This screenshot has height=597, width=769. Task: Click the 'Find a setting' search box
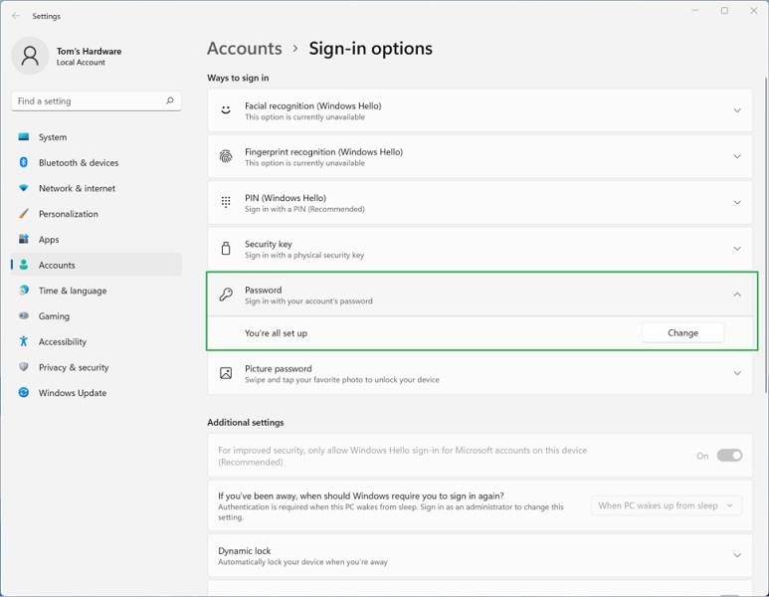[x=88, y=100]
